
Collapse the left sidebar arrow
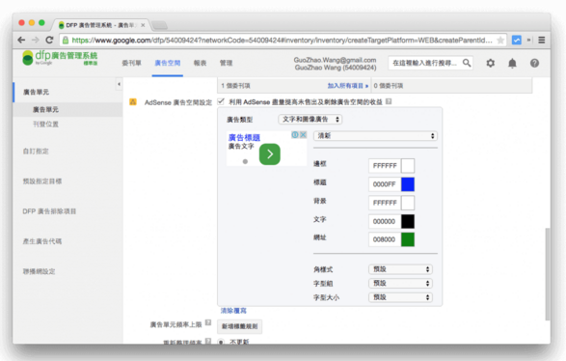119,84
